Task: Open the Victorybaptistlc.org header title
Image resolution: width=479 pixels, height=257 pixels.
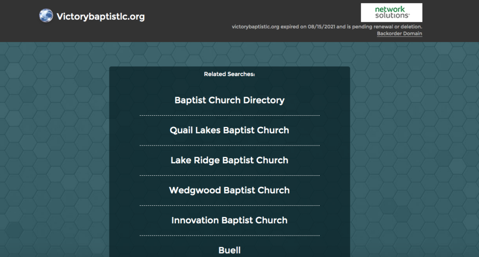Action: (x=100, y=17)
